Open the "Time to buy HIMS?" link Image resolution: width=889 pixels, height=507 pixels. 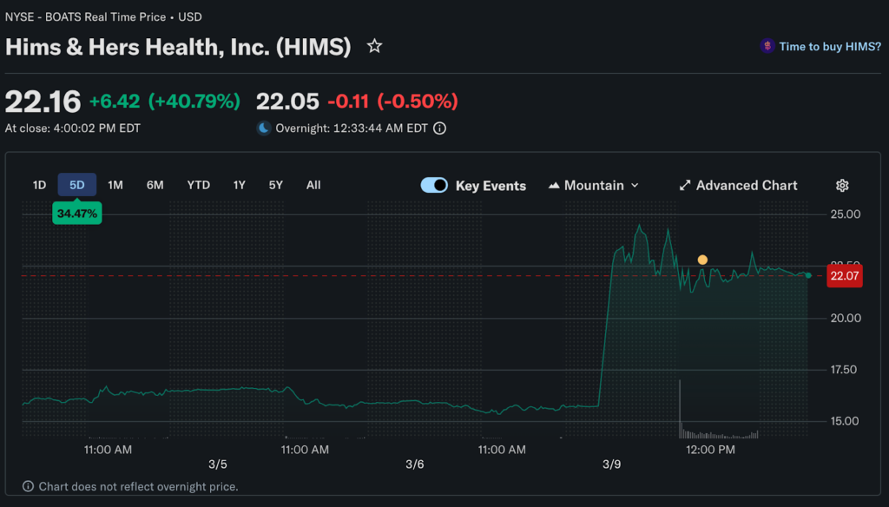click(829, 47)
